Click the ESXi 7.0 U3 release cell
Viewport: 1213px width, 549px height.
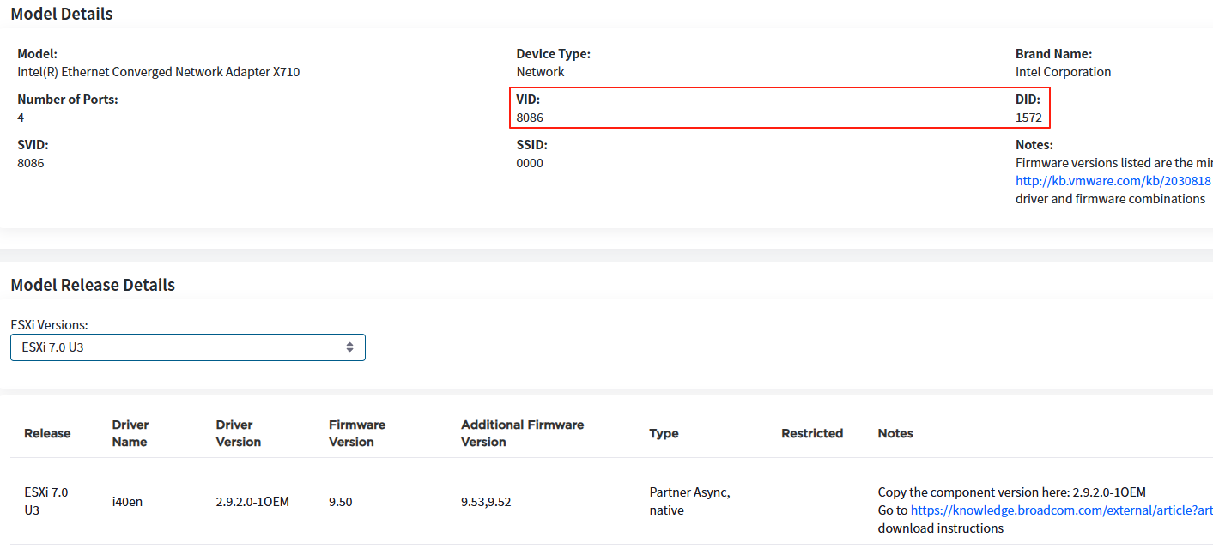pyautogui.click(x=45, y=501)
